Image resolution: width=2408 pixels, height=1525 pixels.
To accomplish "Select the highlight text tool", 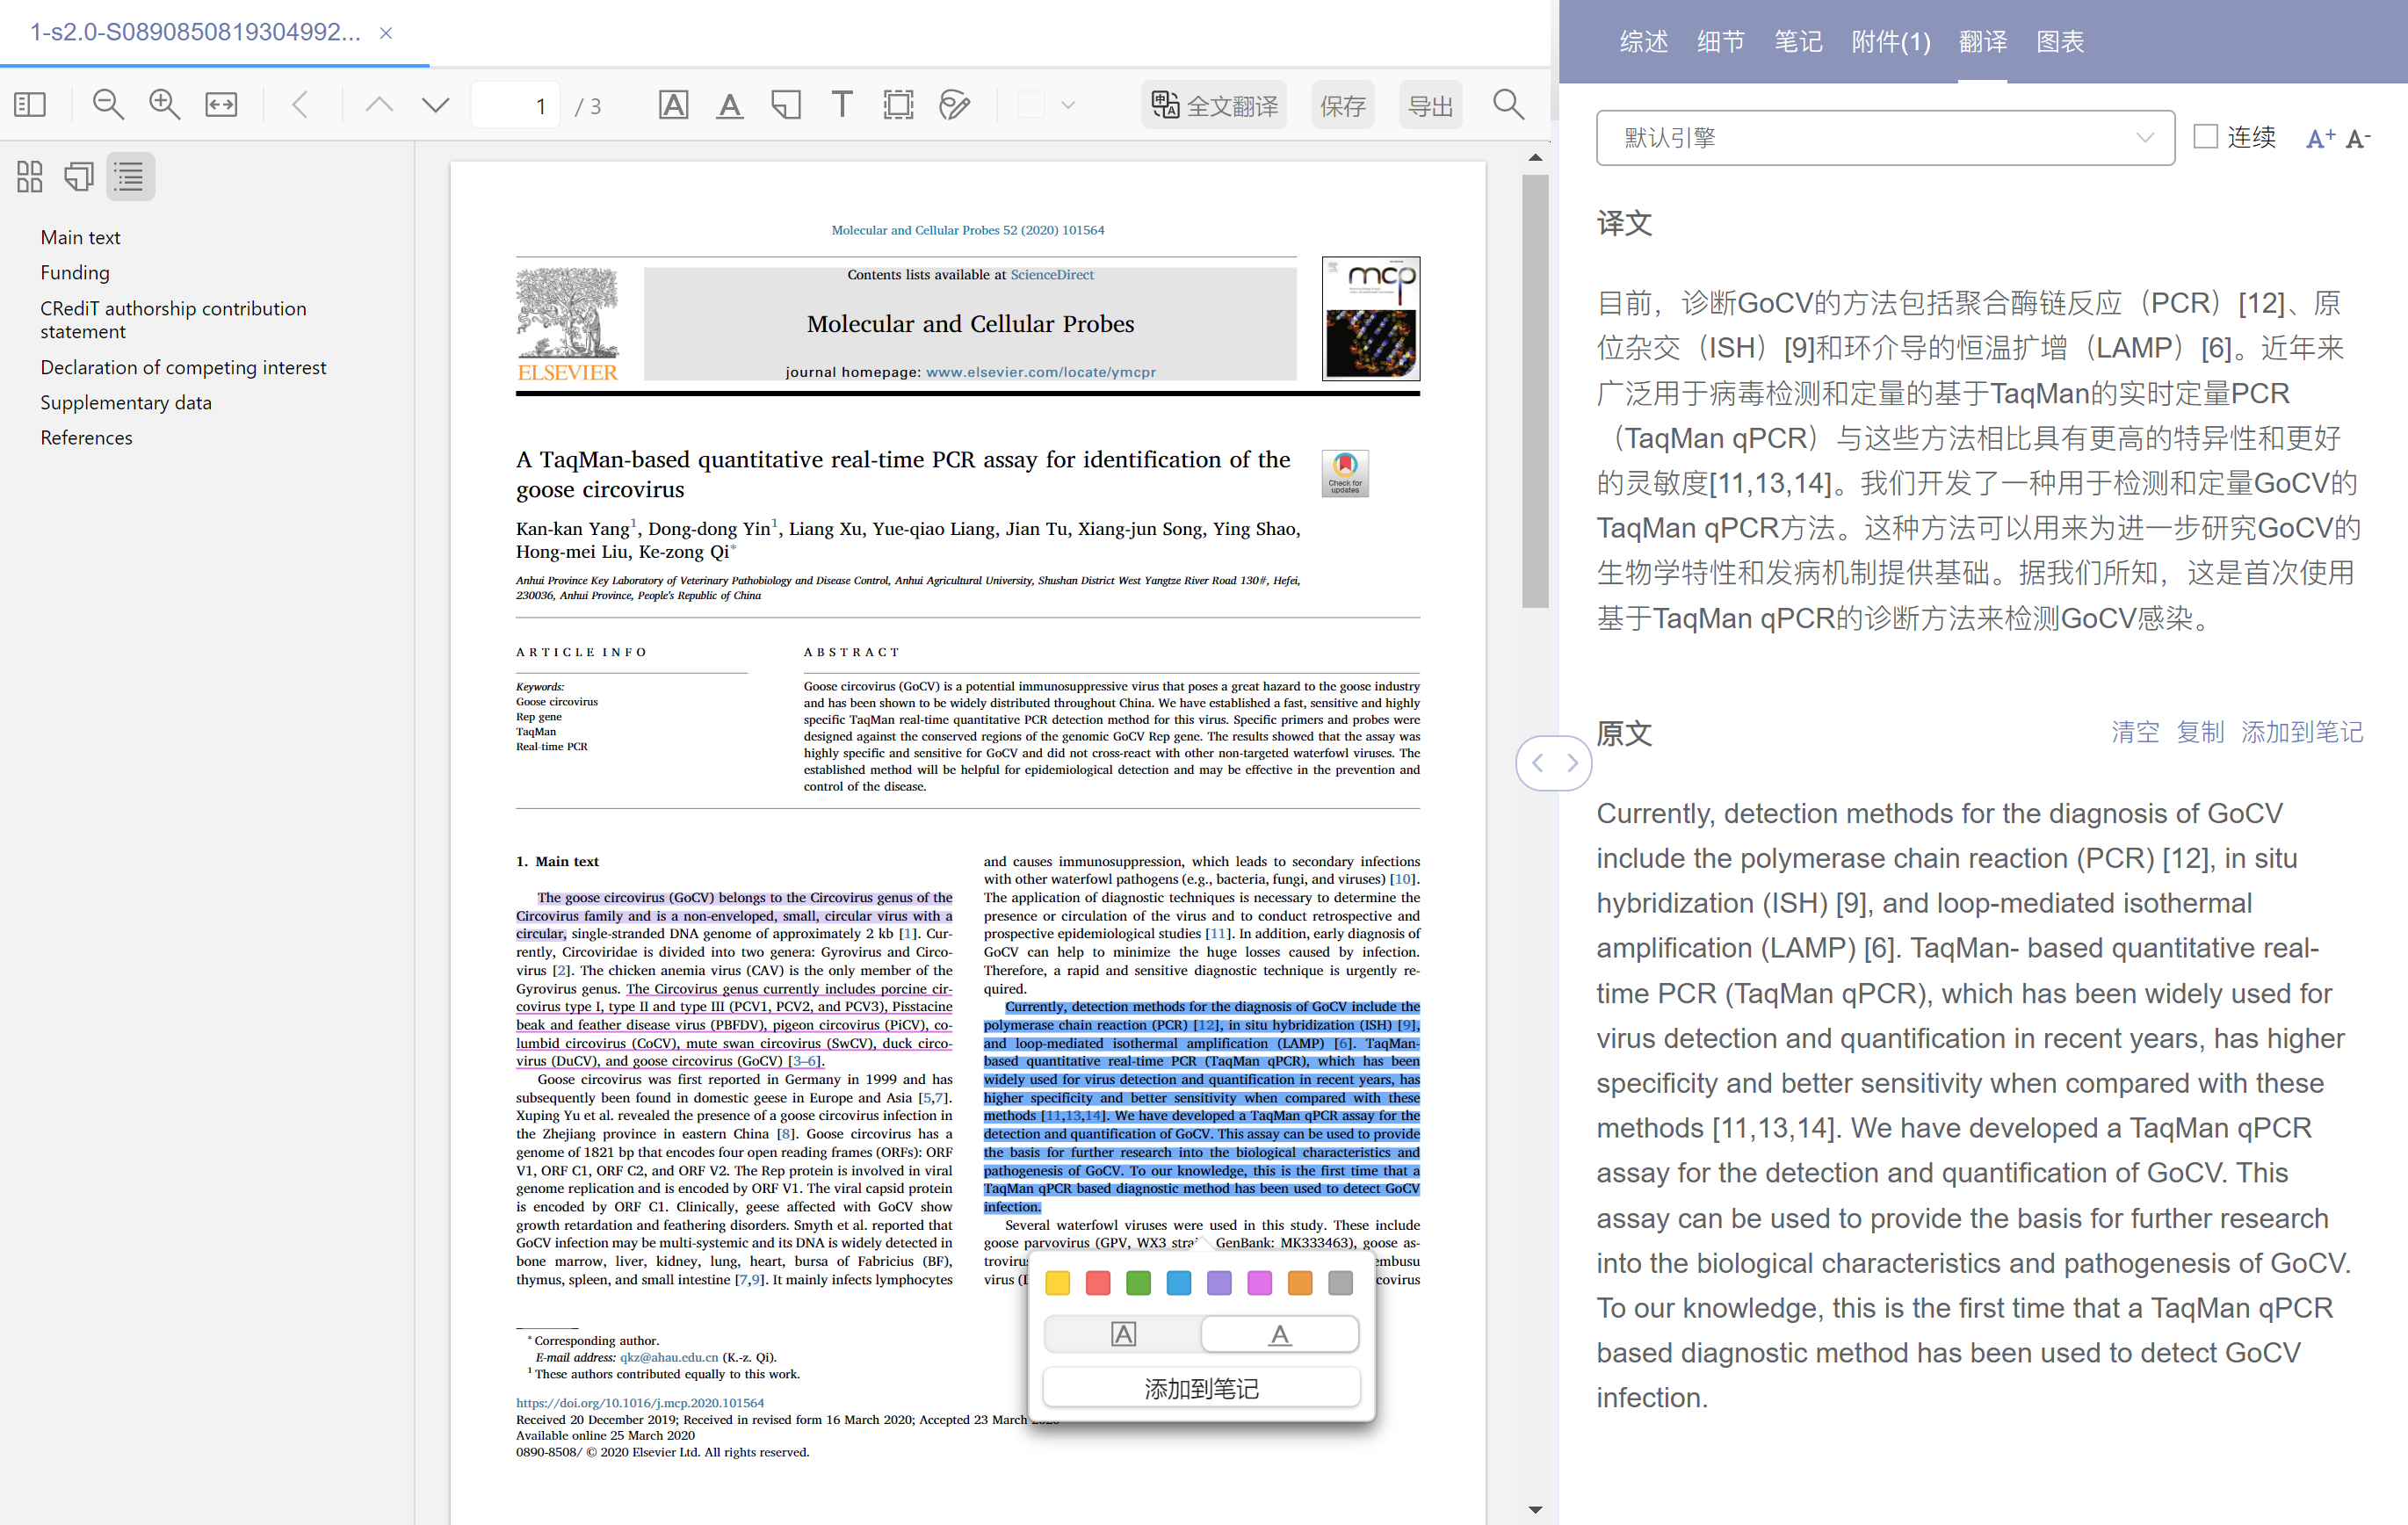I will click(674, 105).
